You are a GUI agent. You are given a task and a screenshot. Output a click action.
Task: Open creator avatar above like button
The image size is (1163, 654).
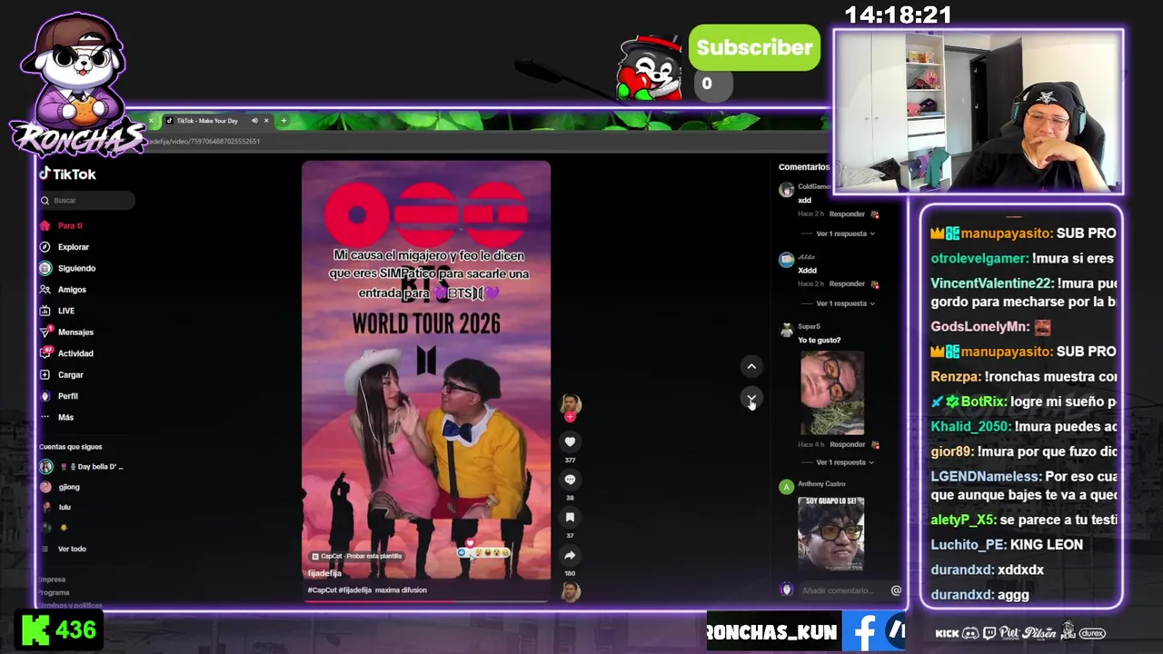(x=570, y=404)
